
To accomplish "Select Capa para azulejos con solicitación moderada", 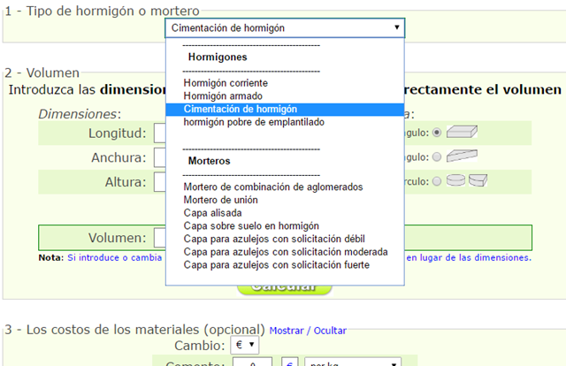I will (x=285, y=252).
